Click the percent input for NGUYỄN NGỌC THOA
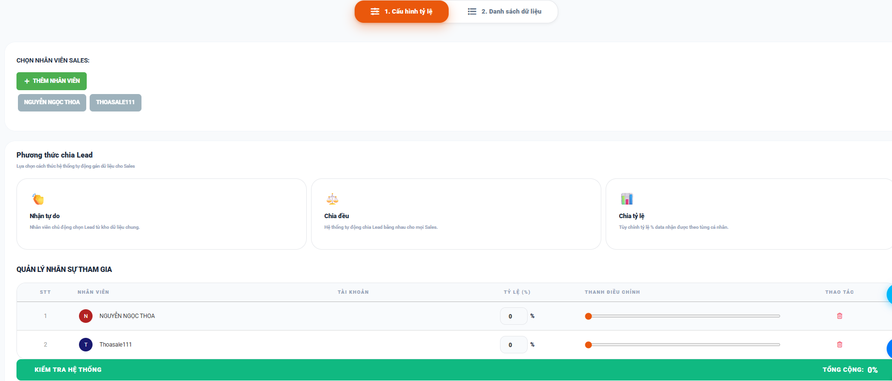The height and width of the screenshot is (381, 892). tap(513, 316)
